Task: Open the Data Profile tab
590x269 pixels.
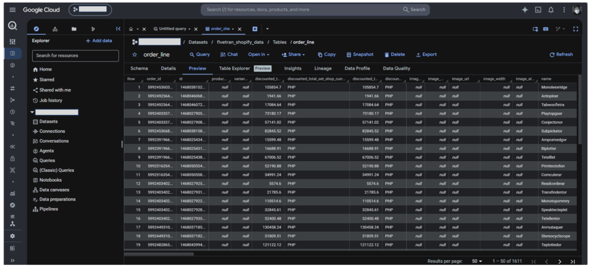Action: (x=357, y=68)
